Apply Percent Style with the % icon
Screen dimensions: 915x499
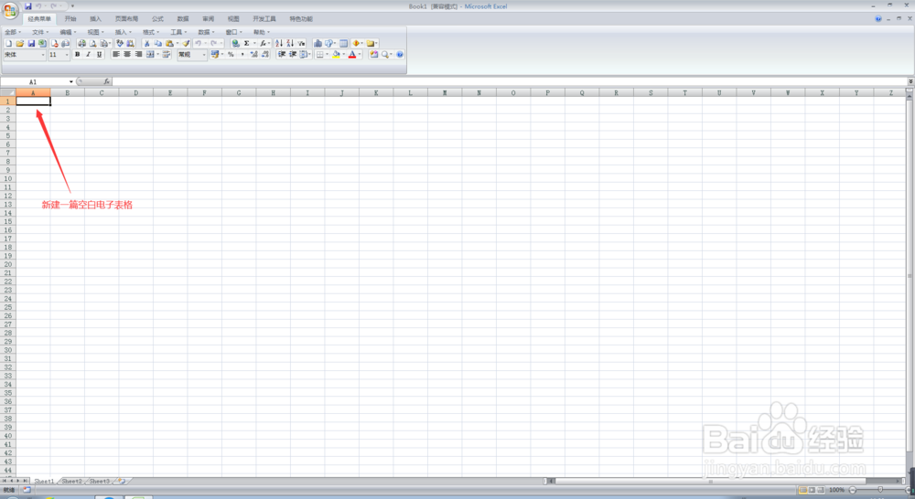[231, 54]
